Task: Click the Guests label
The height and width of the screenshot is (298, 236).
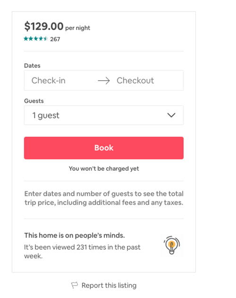Action: coord(34,101)
